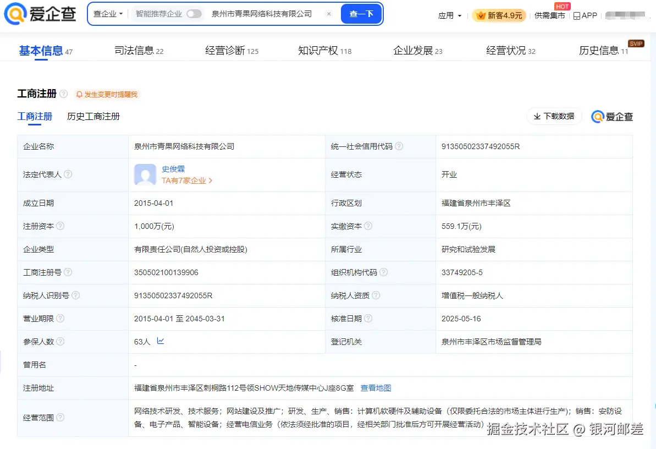Image resolution: width=656 pixels, height=449 pixels.
Task: Click the help icon beside 纳税人资质
Action: (376, 295)
